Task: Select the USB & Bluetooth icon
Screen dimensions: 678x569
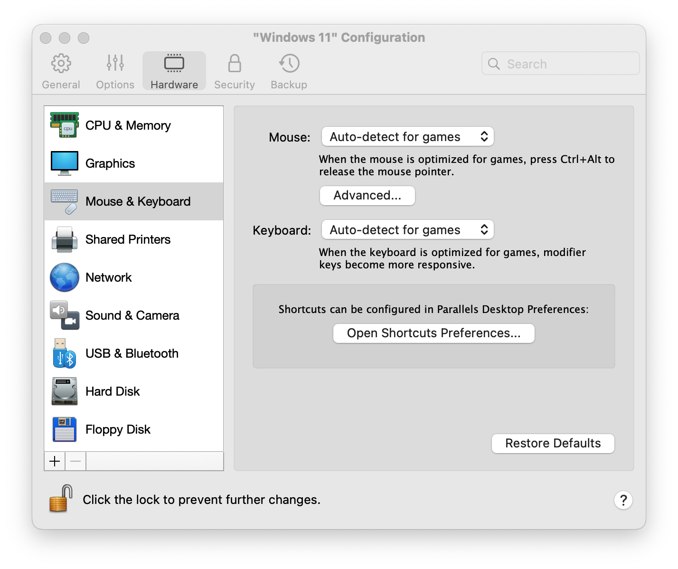Action: click(x=65, y=353)
